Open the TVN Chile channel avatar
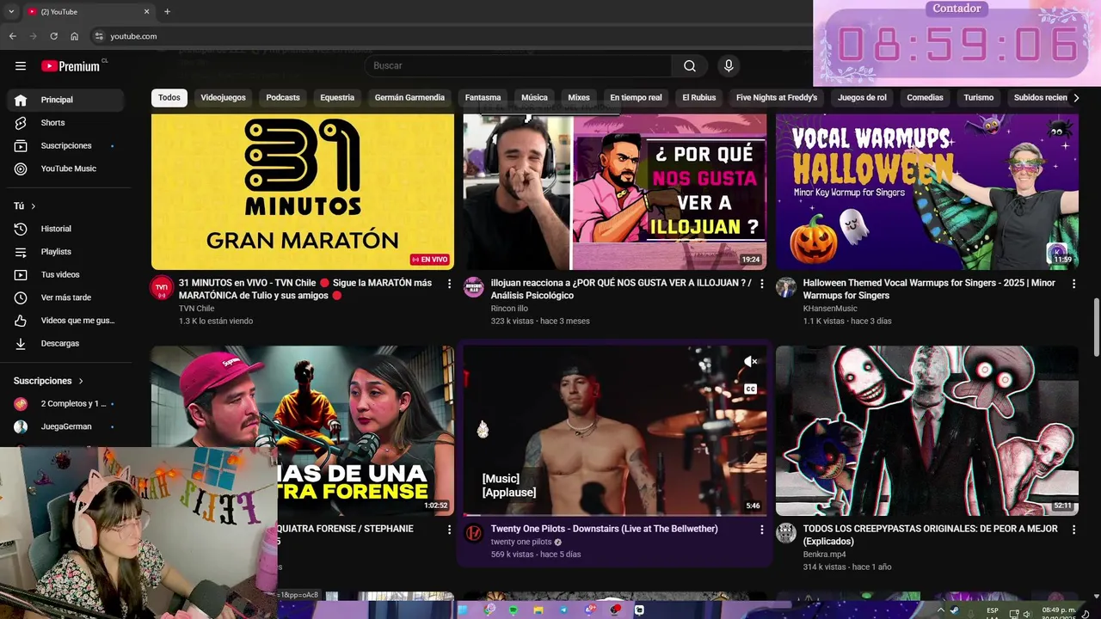This screenshot has height=619, width=1101. tap(162, 287)
